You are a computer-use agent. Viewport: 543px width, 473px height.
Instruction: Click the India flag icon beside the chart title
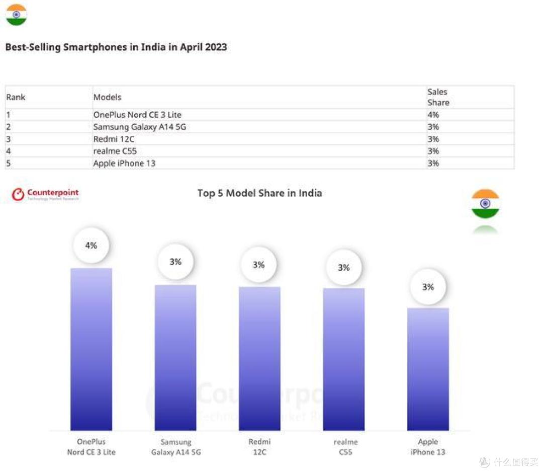(485, 204)
